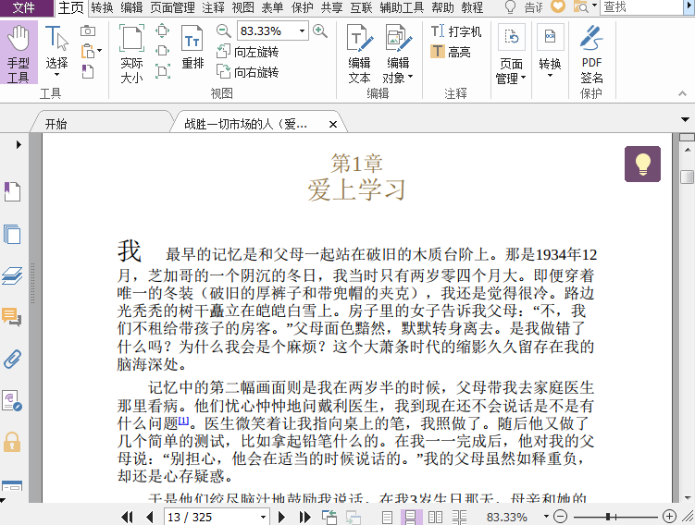
Task: Open the Edit (编辑) ribbon tab
Action: pos(131,7)
